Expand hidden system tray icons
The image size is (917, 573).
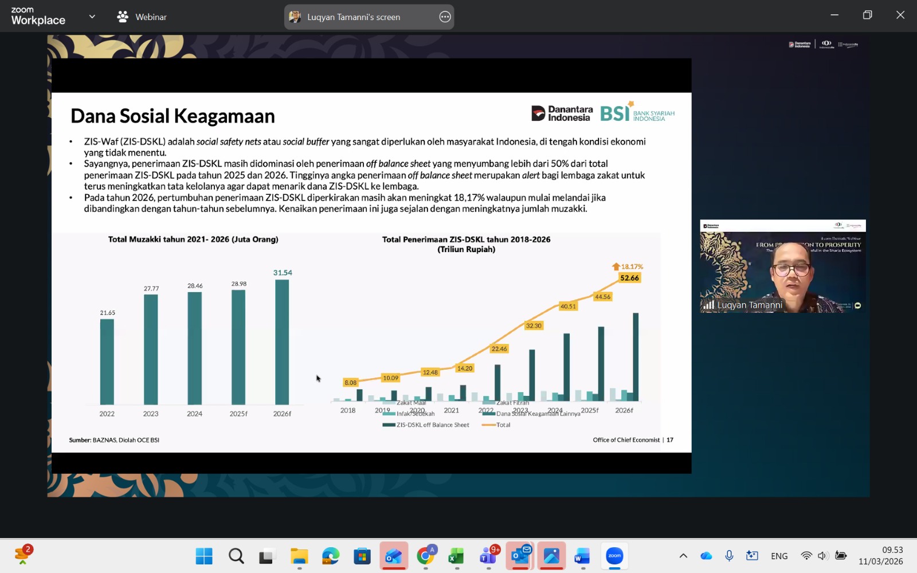[683, 556]
